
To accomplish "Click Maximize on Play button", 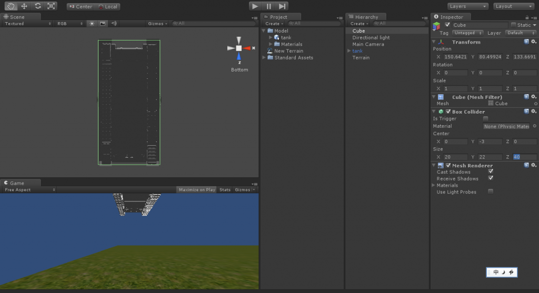I will tap(196, 190).
